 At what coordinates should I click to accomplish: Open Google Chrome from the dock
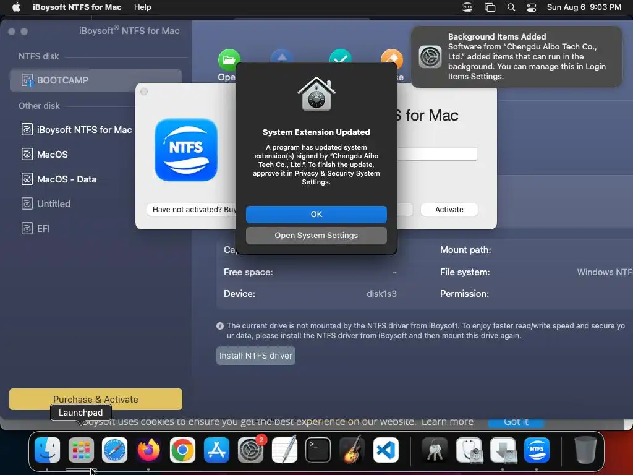pyautogui.click(x=182, y=450)
